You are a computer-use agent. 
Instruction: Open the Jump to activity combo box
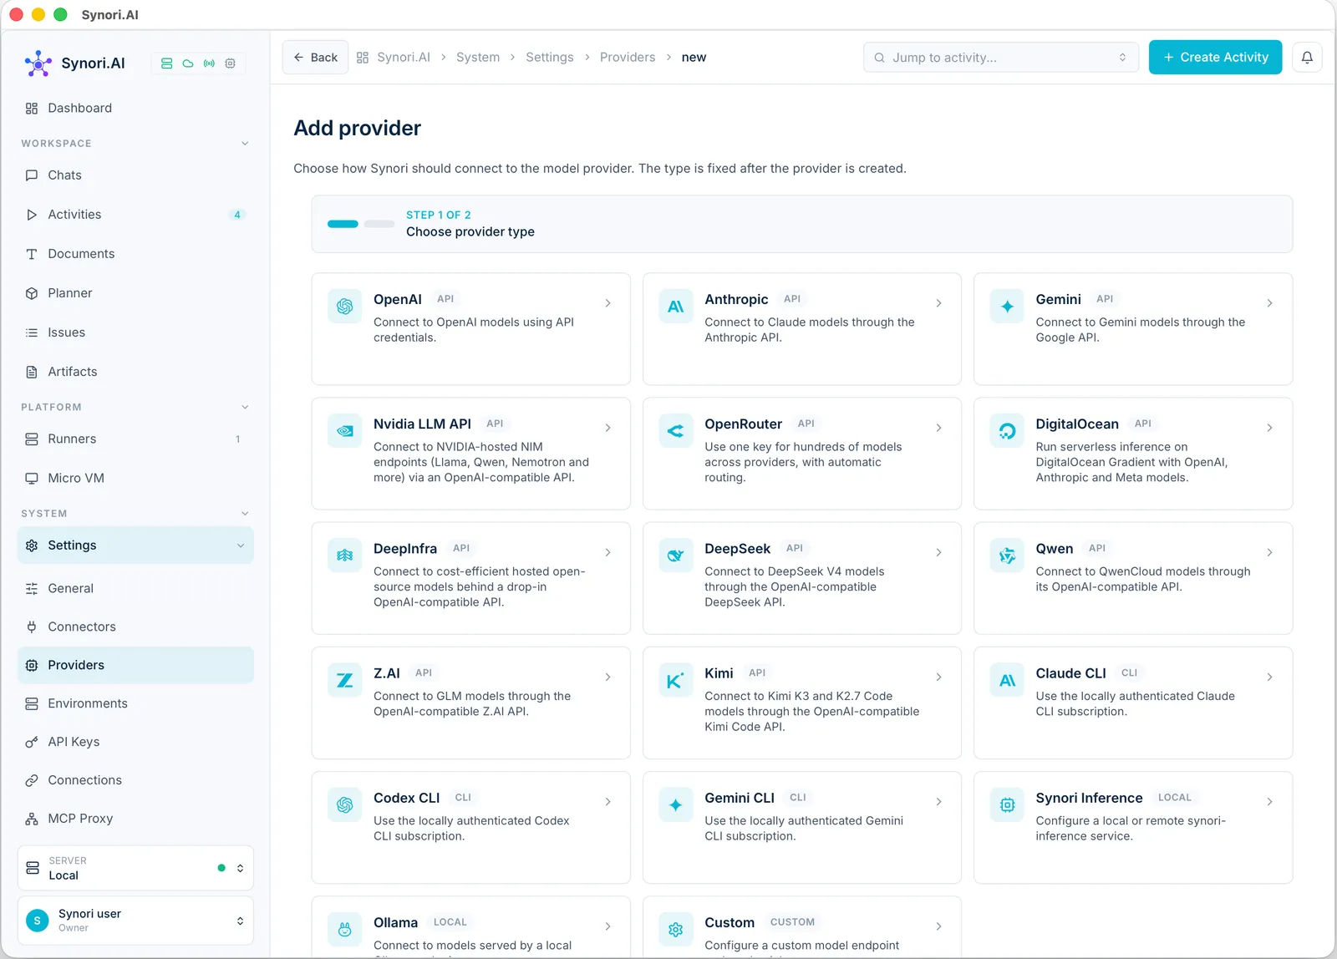pos(1000,58)
